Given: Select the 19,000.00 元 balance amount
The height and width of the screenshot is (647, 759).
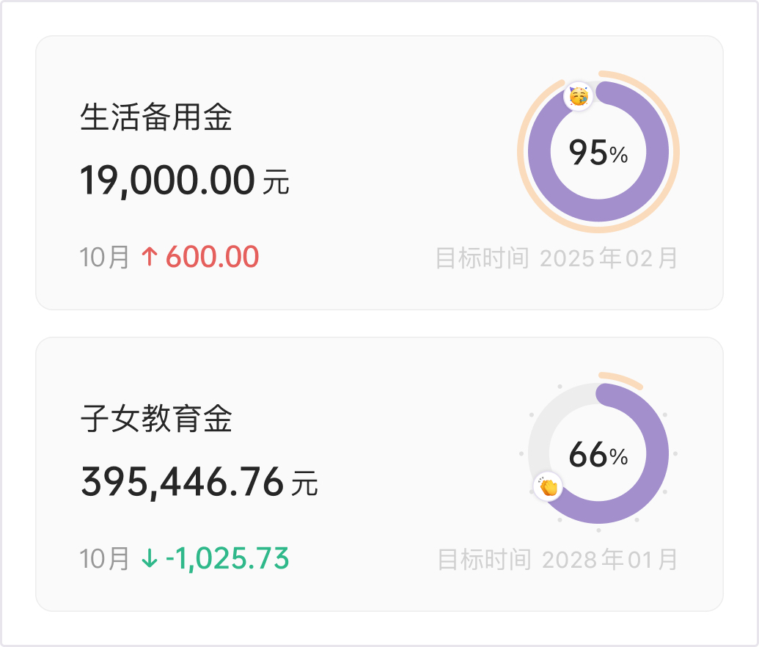Looking at the screenshot, I should click(x=184, y=180).
